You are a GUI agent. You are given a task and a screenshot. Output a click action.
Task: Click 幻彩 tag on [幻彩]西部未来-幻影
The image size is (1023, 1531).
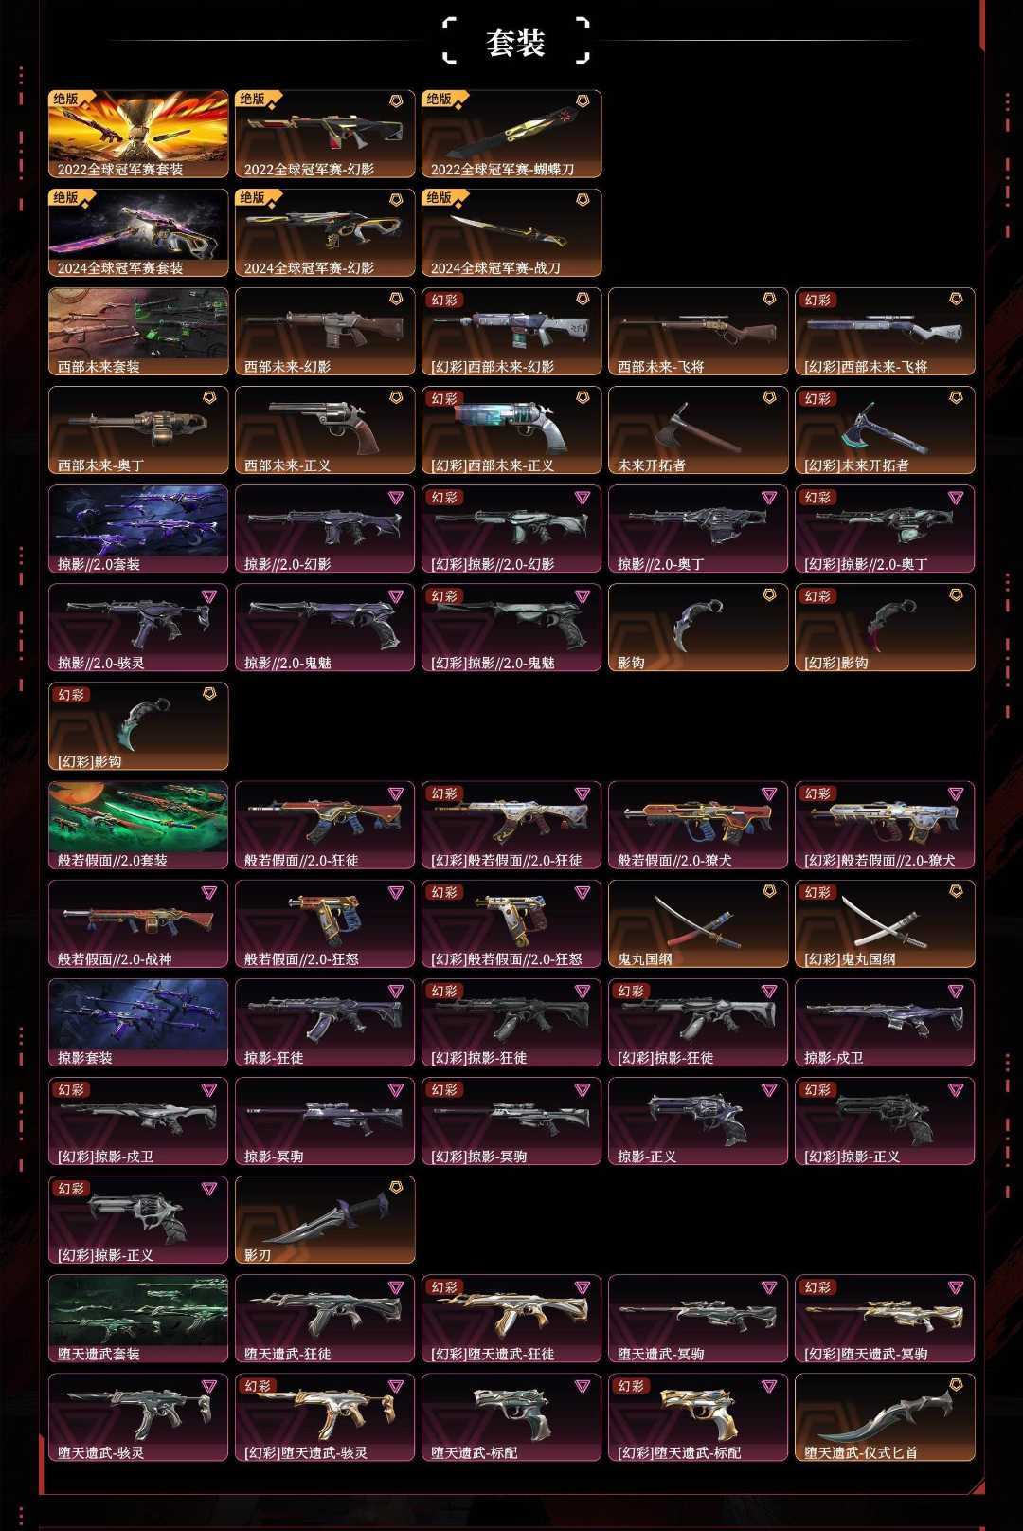coord(443,300)
